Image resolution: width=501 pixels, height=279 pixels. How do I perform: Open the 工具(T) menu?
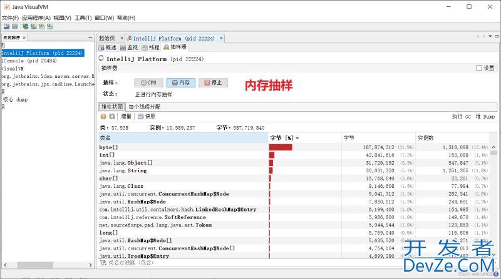point(83,18)
